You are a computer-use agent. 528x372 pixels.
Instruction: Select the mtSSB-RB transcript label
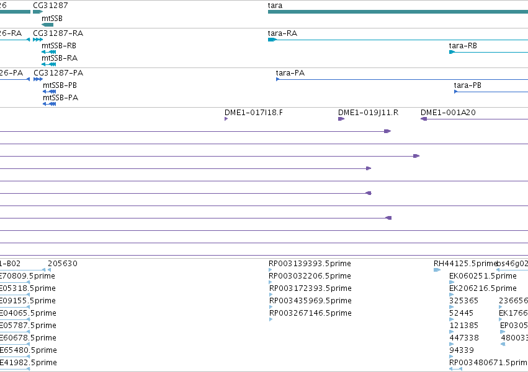[x=59, y=46]
